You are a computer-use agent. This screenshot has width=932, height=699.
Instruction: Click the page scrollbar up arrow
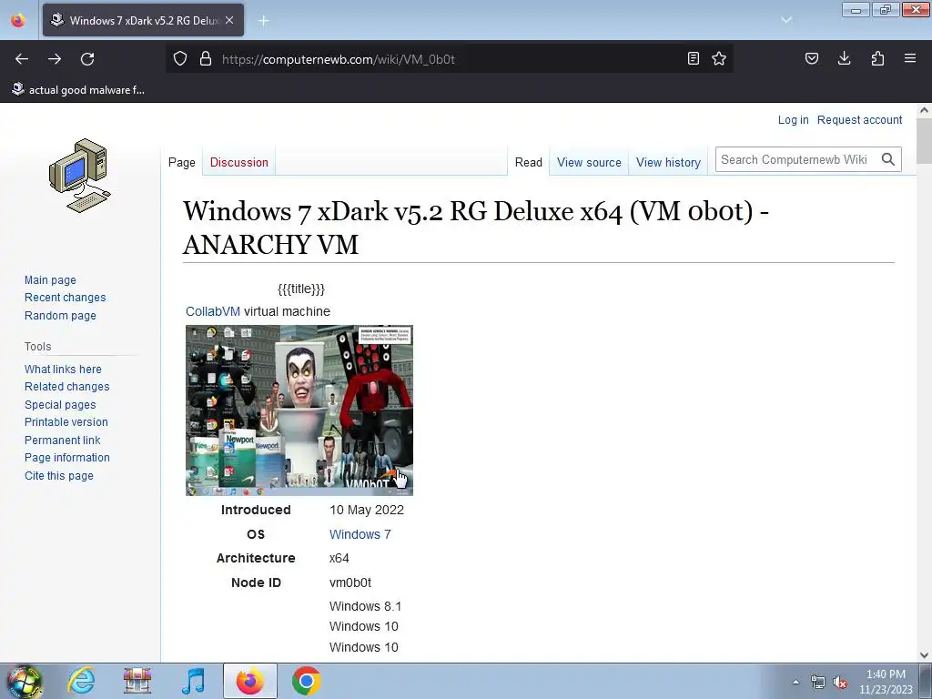924,110
